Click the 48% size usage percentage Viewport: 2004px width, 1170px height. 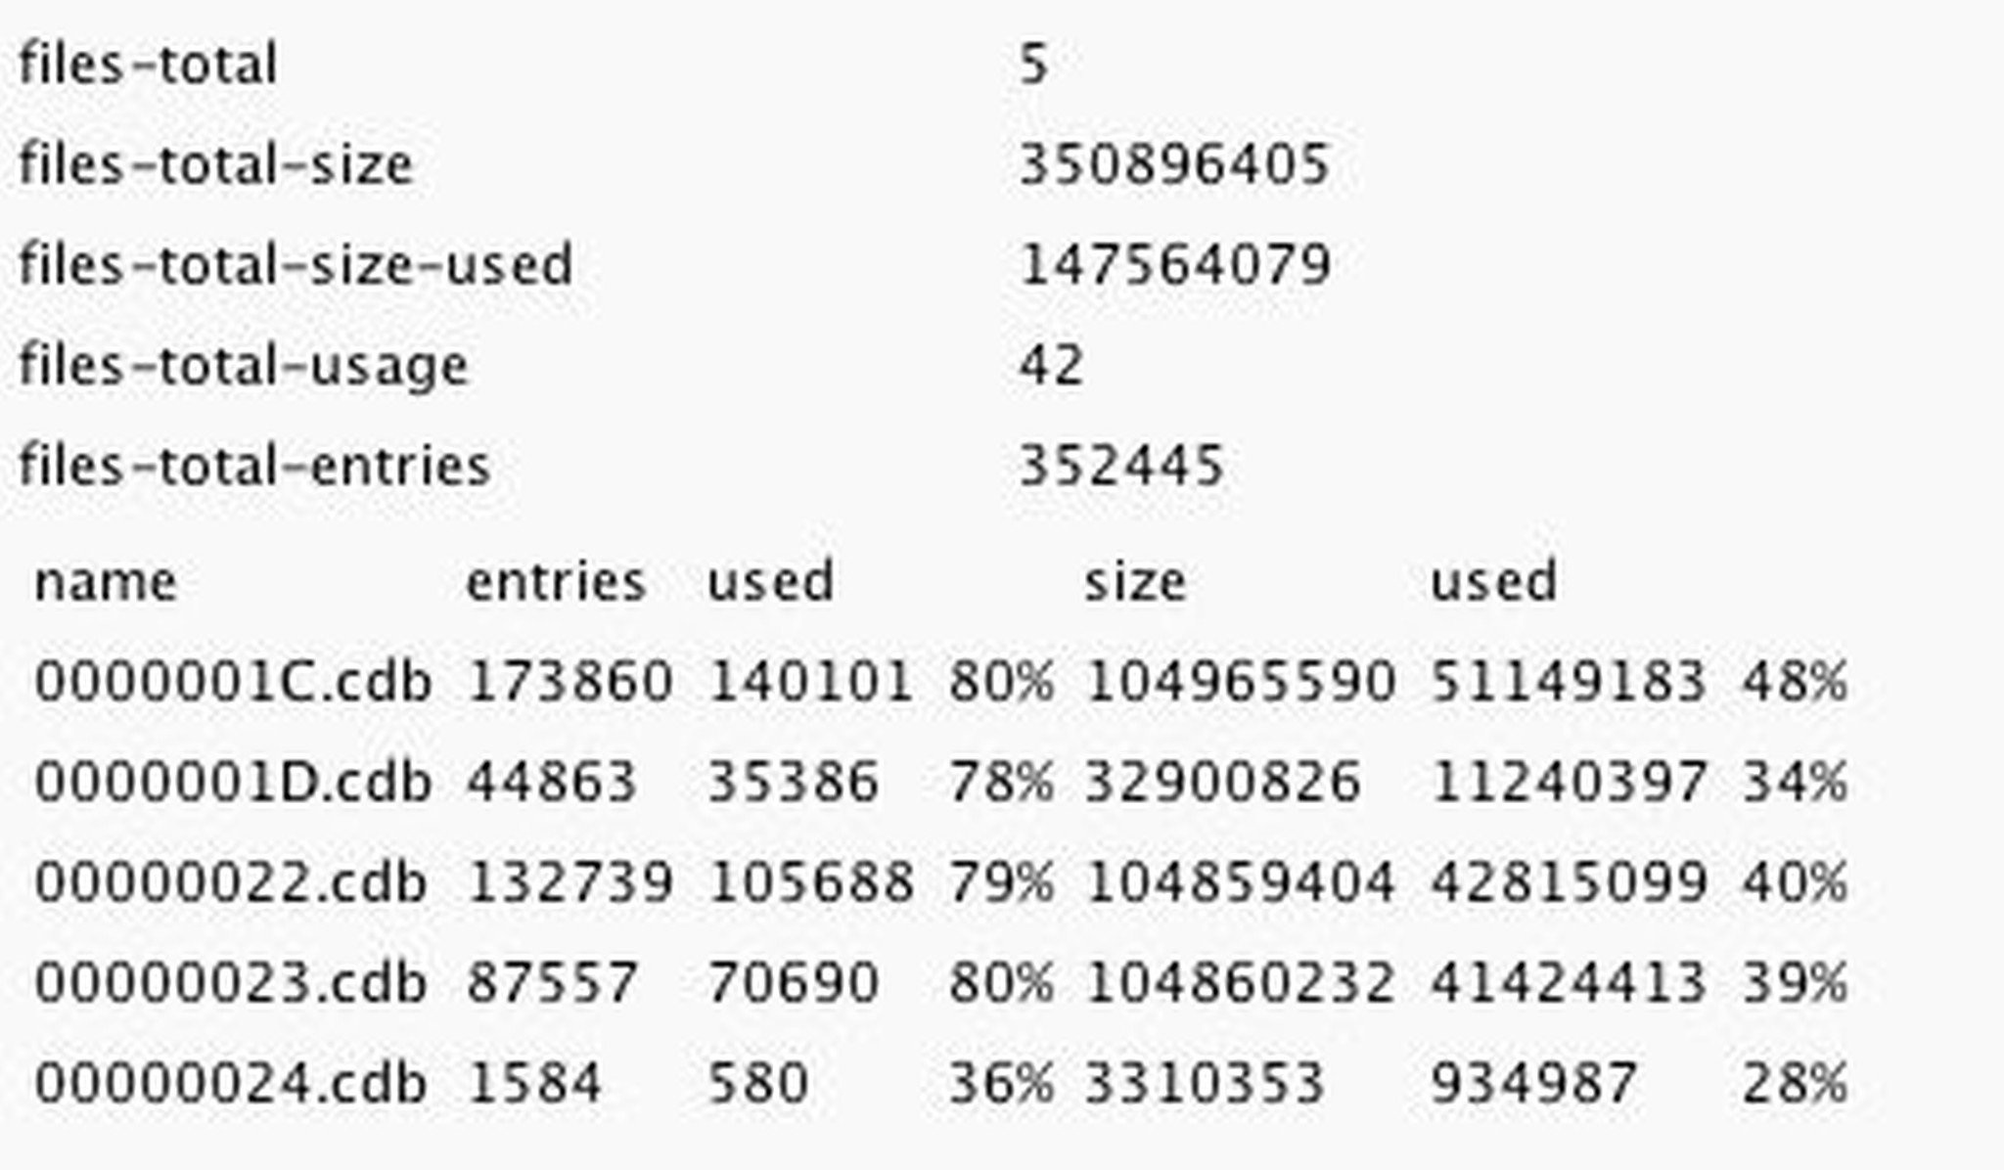[x=1795, y=682]
